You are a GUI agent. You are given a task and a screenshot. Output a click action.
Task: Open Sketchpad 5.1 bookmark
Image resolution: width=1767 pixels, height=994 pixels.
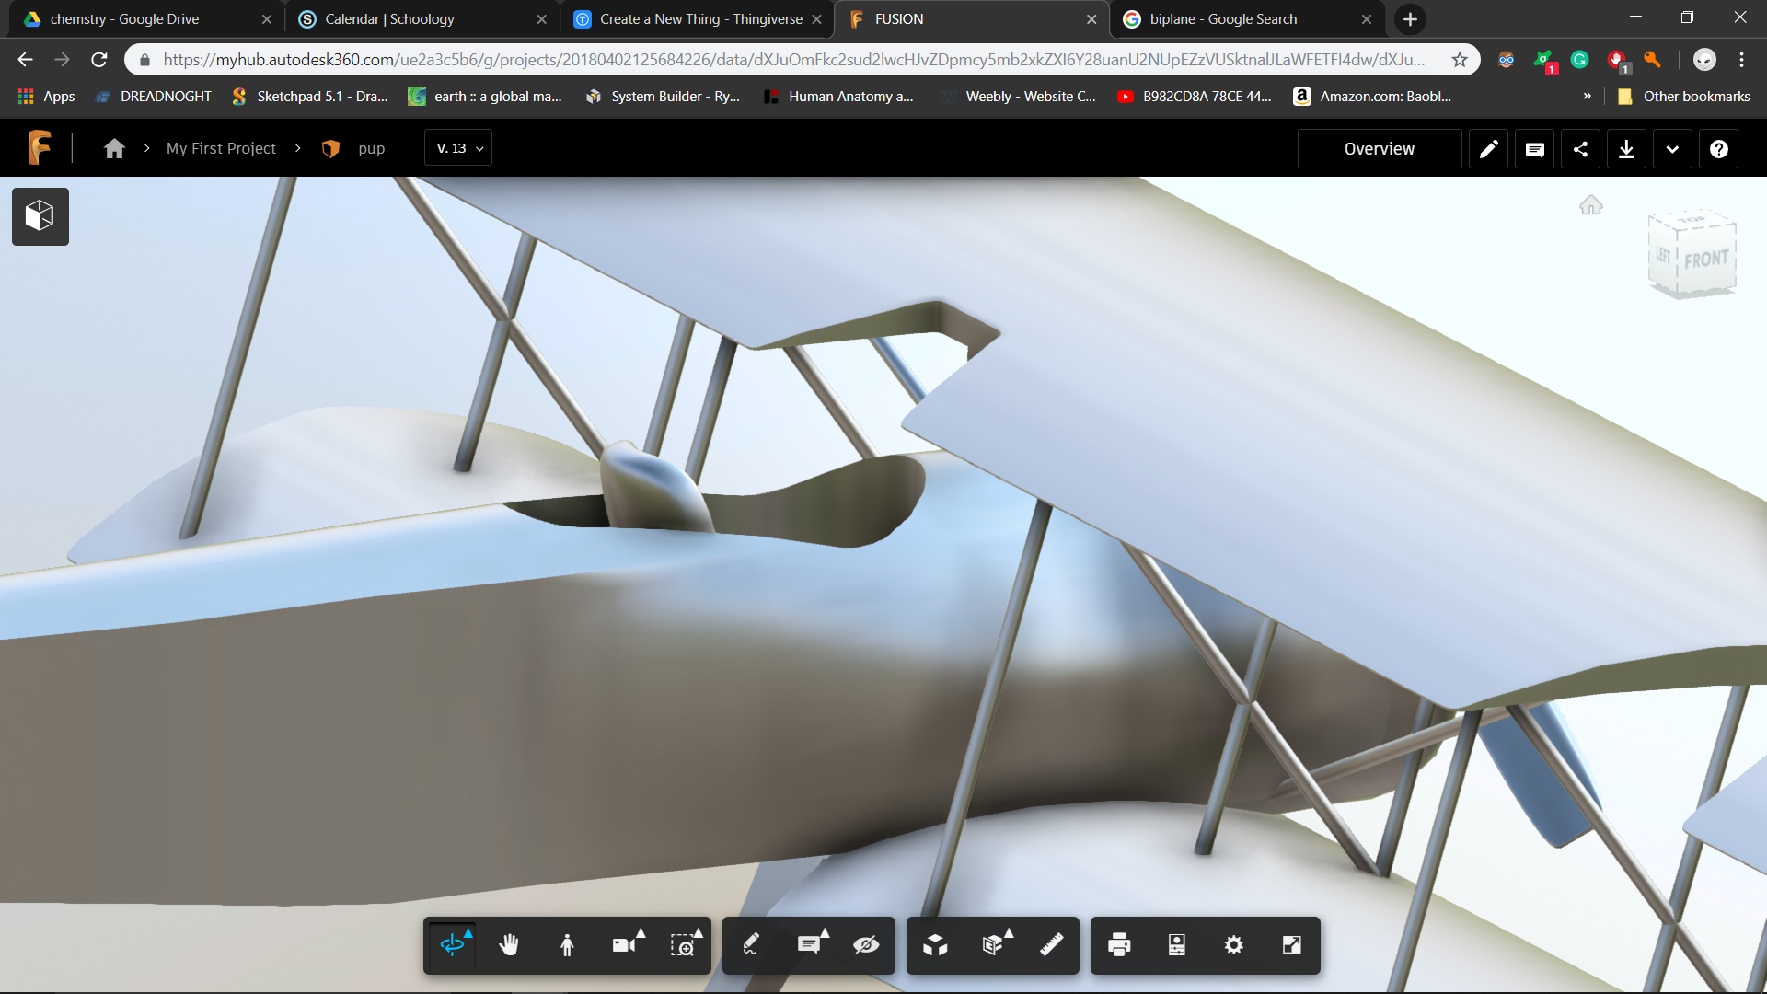(310, 97)
